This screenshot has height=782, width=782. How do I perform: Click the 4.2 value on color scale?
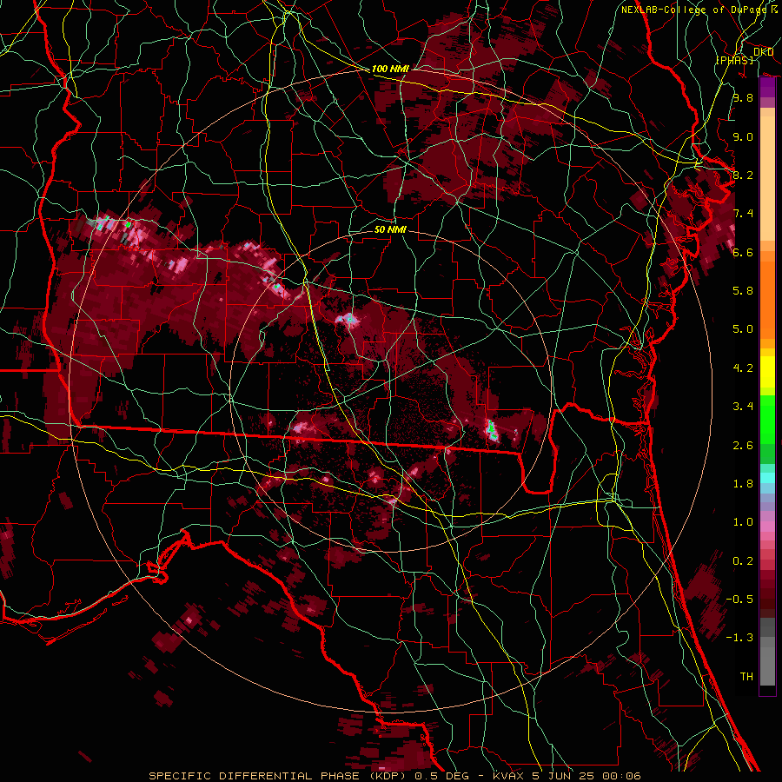743,368
